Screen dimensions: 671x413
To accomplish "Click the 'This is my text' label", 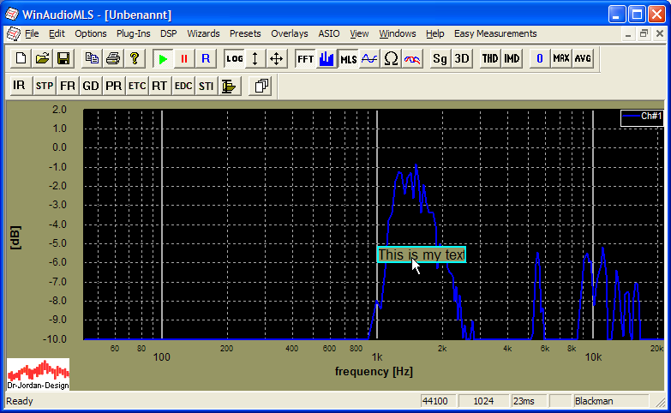I will [x=421, y=254].
